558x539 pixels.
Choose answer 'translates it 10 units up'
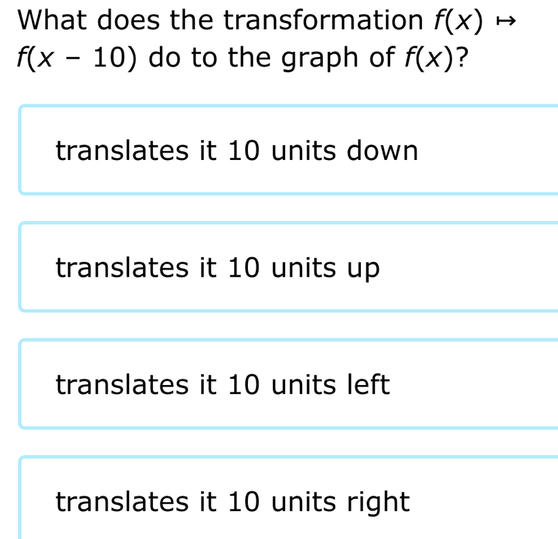[288, 267]
